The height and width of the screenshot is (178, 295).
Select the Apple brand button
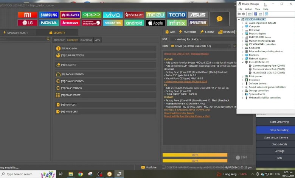click(x=155, y=23)
